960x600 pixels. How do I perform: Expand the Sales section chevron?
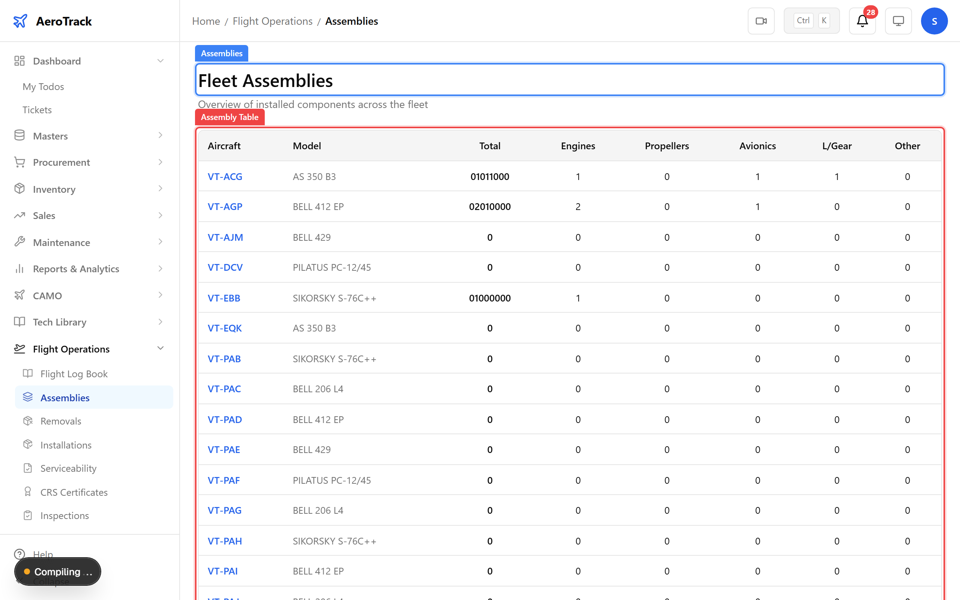[160, 215]
